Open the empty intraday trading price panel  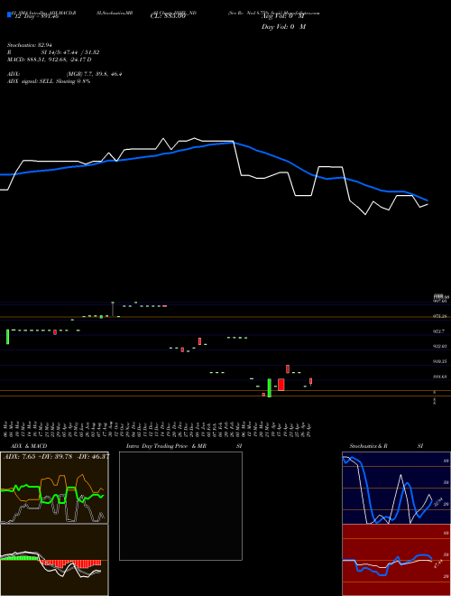180,506
